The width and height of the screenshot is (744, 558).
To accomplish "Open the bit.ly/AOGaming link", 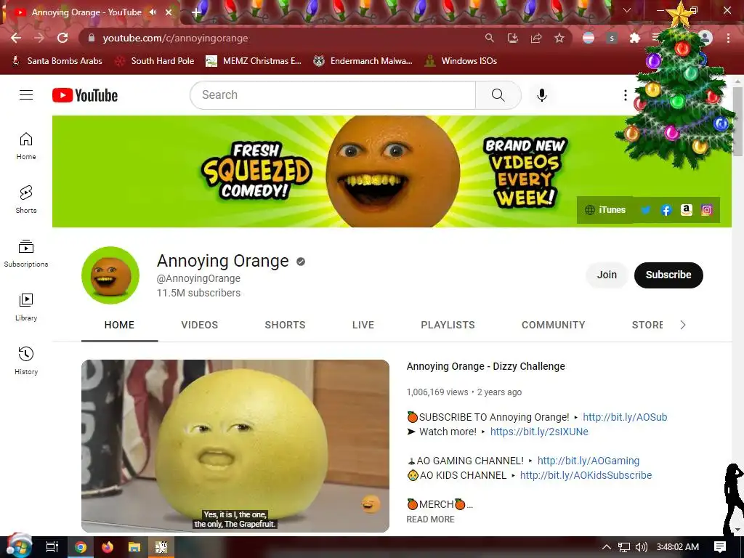I will click(x=589, y=461).
